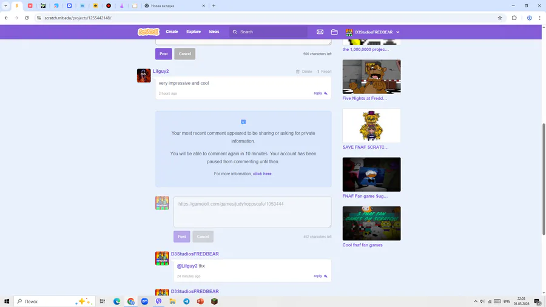Open the 'SAVE FNAF SCRATC...' title link
The height and width of the screenshot is (307, 546).
click(365, 147)
